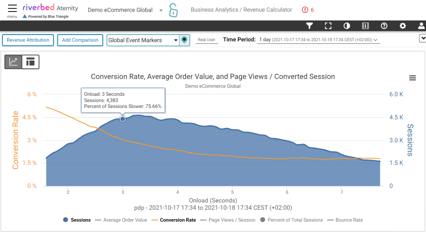Toggle the contrast display icon

tap(346, 26)
